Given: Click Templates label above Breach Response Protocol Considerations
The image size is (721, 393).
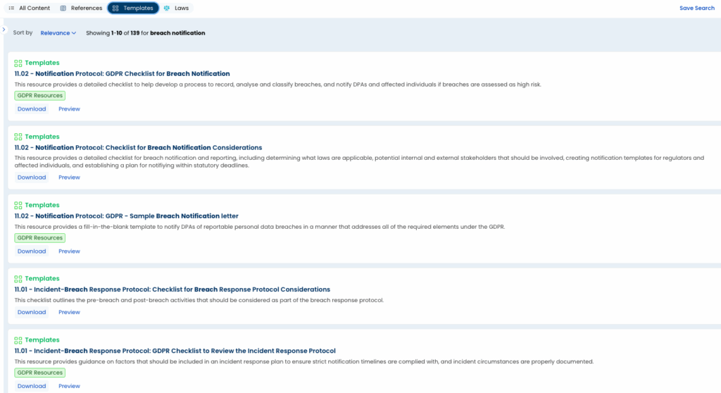Looking at the screenshot, I should click(42, 278).
